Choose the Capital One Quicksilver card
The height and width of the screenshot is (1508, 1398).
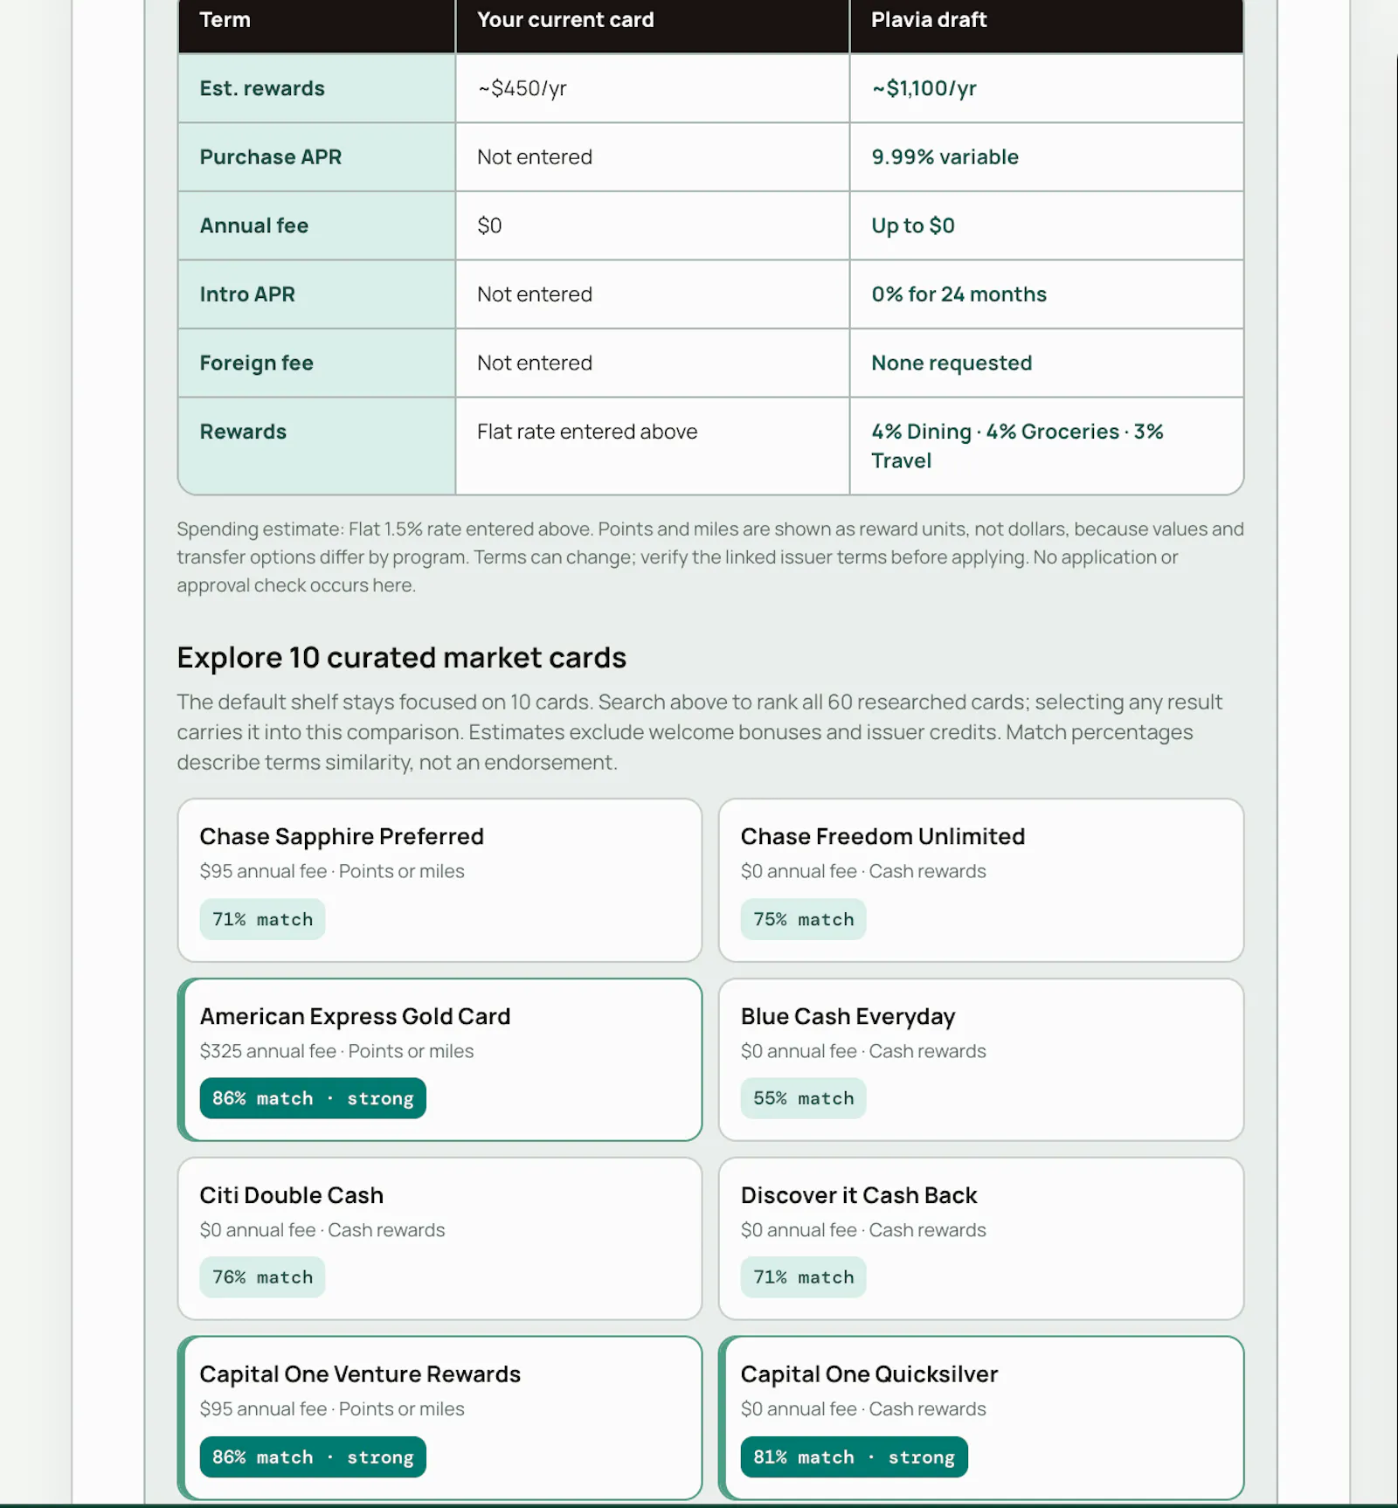tap(981, 1417)
